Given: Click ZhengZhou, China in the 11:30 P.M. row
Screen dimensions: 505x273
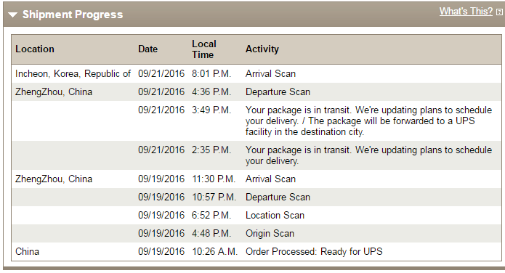Looking at the screenshot, I should coord(54,179).
